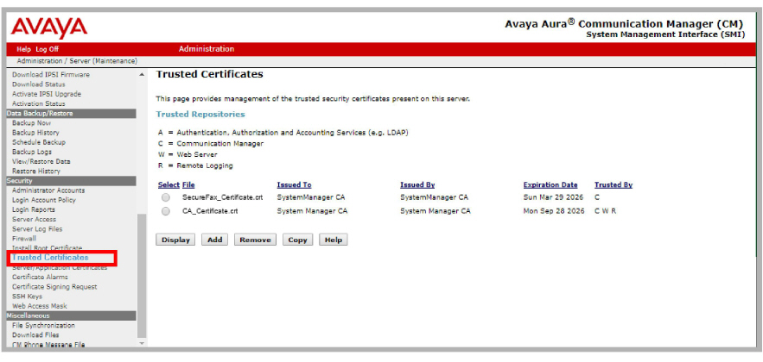The image size is (763, 362).
Task: Open Web Access Mask page
Action: click(40, 306)
